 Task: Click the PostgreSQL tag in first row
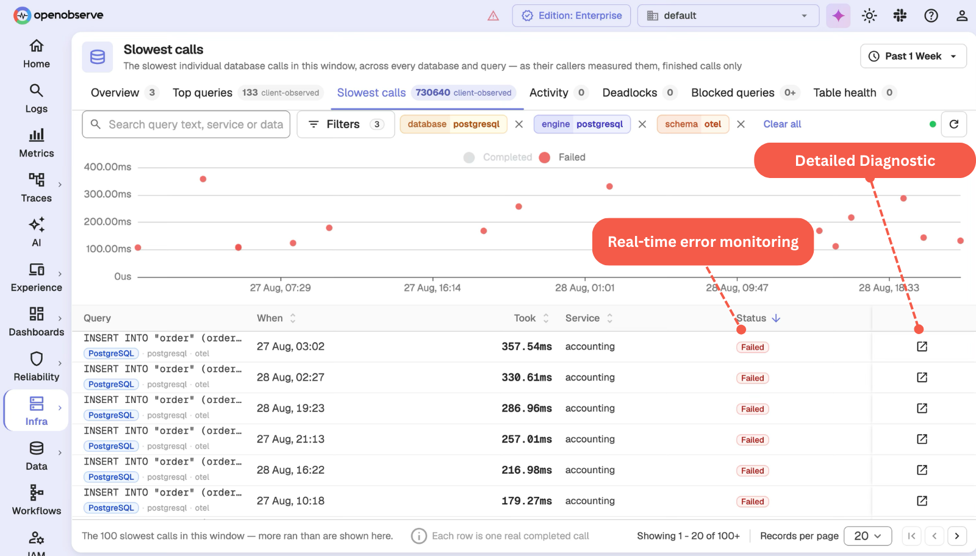pos(111,354)
